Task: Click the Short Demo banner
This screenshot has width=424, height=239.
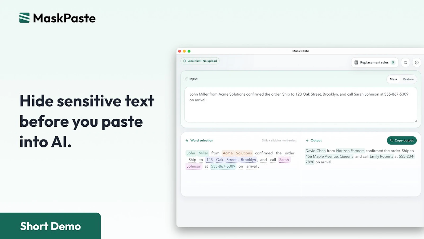Action: pos(50,226)
